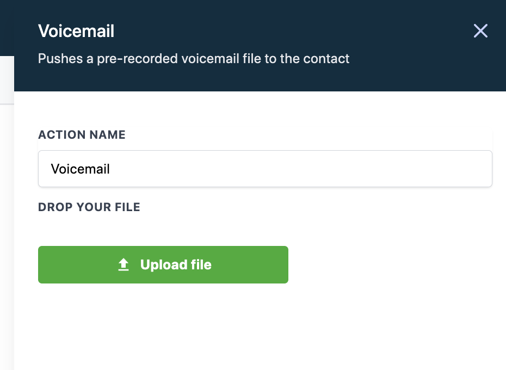The image size is (506, 370).
Task: Click the upload arrow icon
Action: tap(124, 265)
